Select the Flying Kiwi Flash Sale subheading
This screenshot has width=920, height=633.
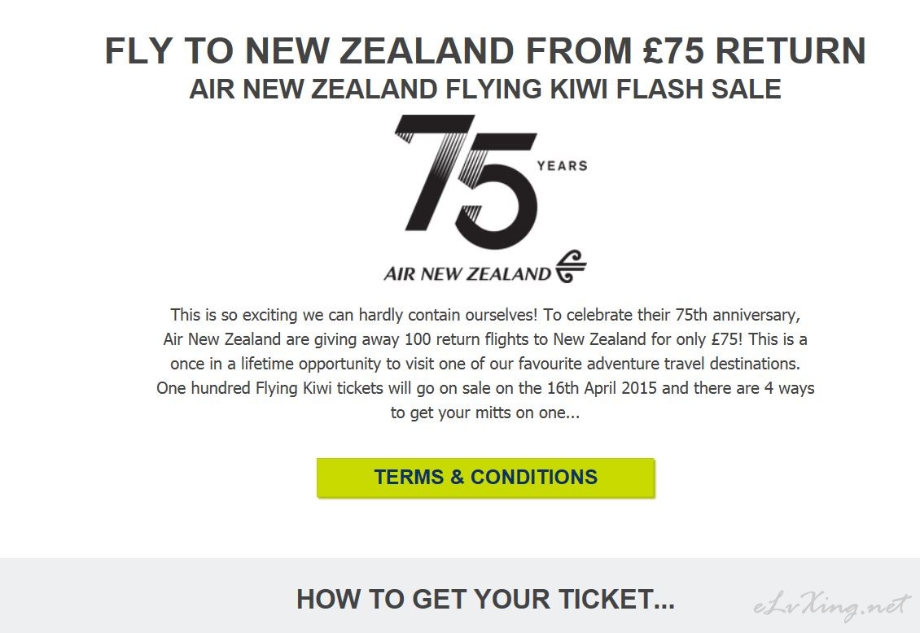coord(484,89)
